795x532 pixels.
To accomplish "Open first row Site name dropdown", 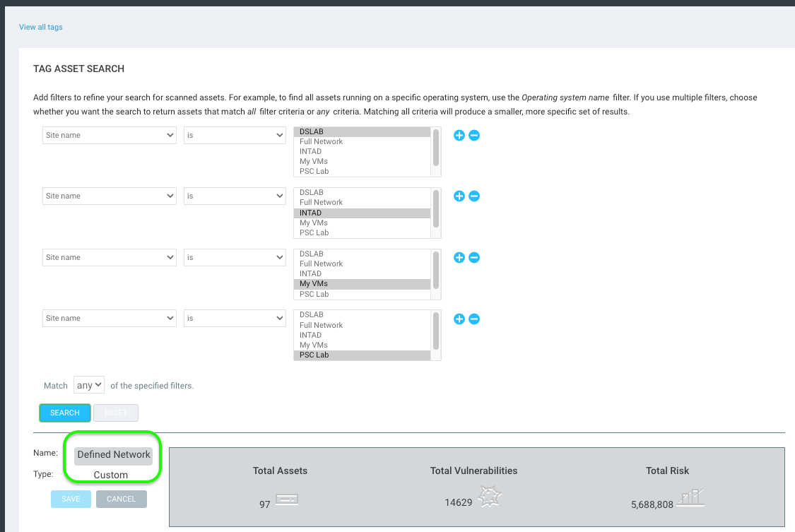I will click(110, 135).
